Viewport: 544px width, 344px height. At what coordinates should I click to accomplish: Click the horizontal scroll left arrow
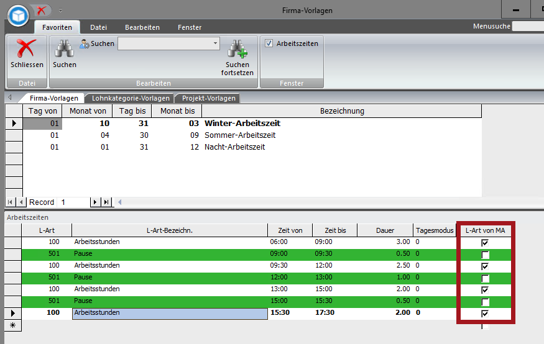(x=120, y=202)
